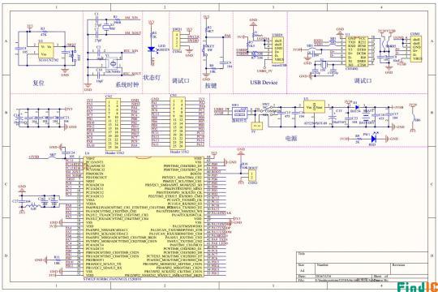This screenshot has width=438, height=292.
Task: Click the large yellow STM32 chip block
Action: [x=144, y=217]
